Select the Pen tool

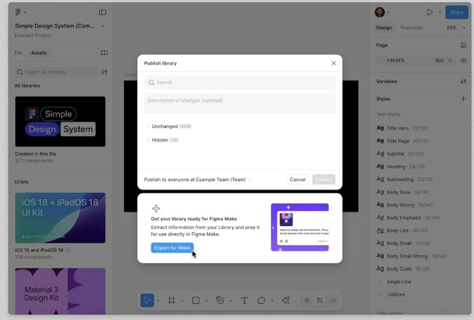(220, 301)
